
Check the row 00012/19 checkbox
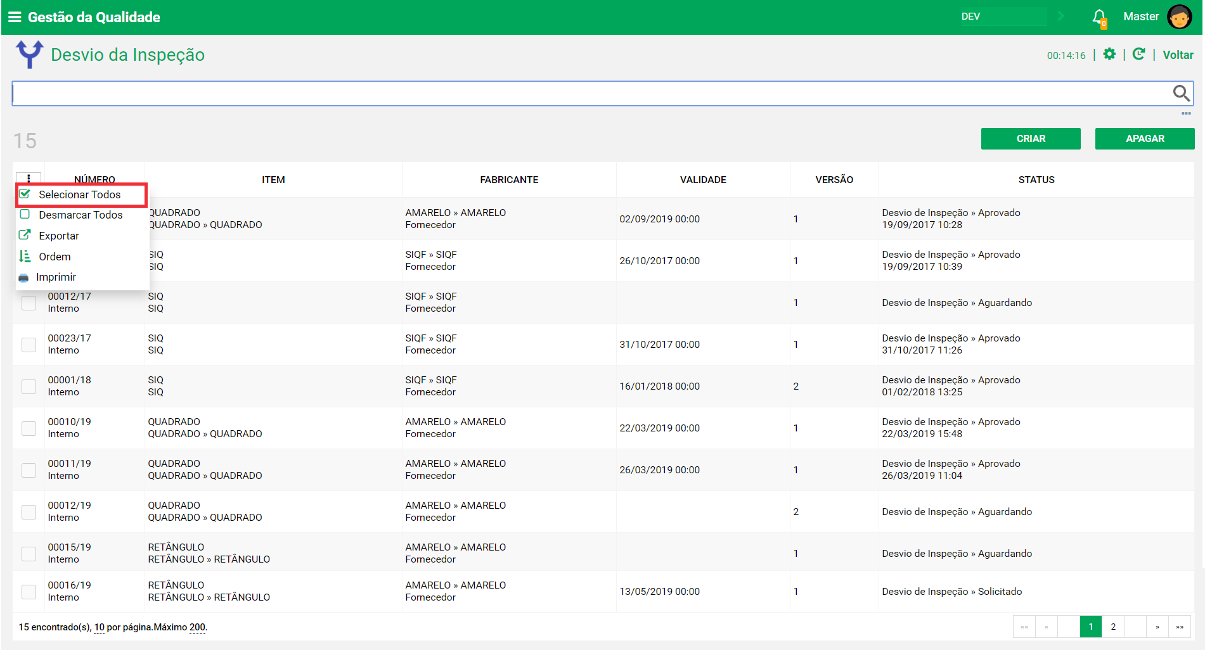[29, 512]
